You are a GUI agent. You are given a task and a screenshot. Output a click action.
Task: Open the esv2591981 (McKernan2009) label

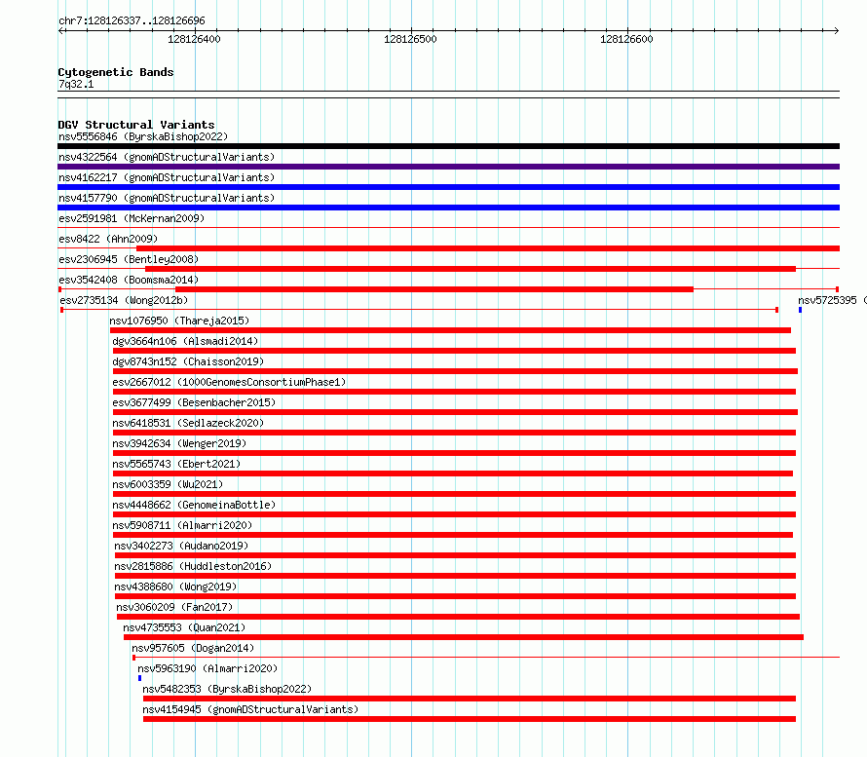(132, 218)
